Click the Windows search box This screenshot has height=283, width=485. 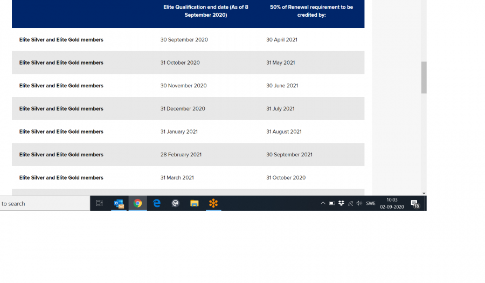click(x=43, y=203)
